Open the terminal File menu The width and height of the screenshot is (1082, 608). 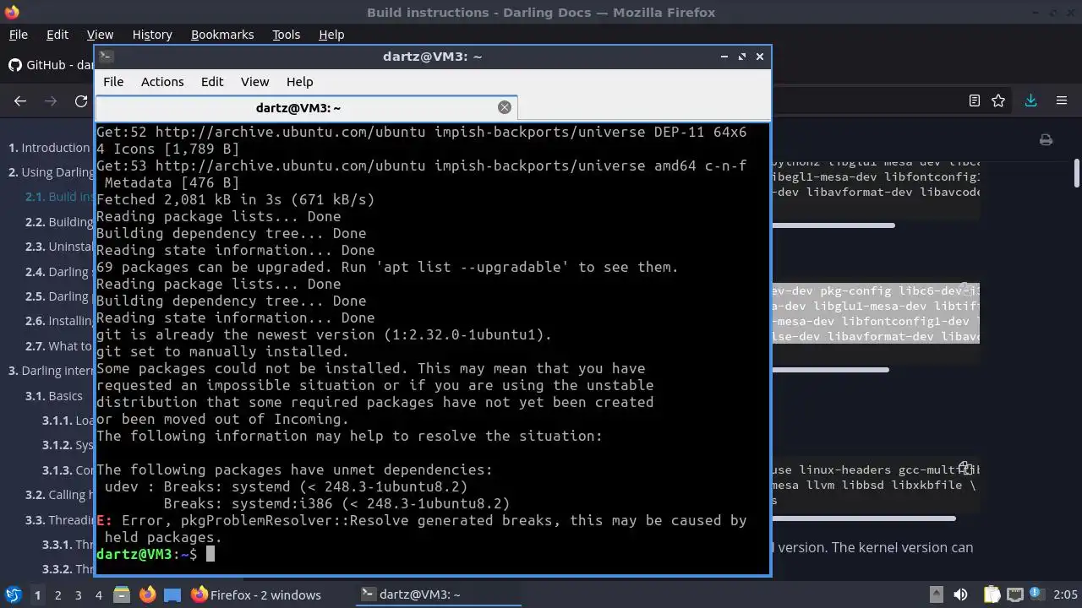click(113, 82)
